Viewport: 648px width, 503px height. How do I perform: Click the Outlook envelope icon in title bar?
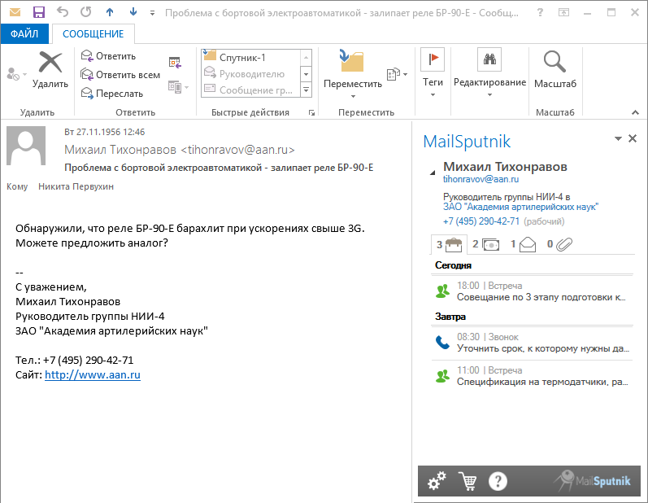[15, 12]
